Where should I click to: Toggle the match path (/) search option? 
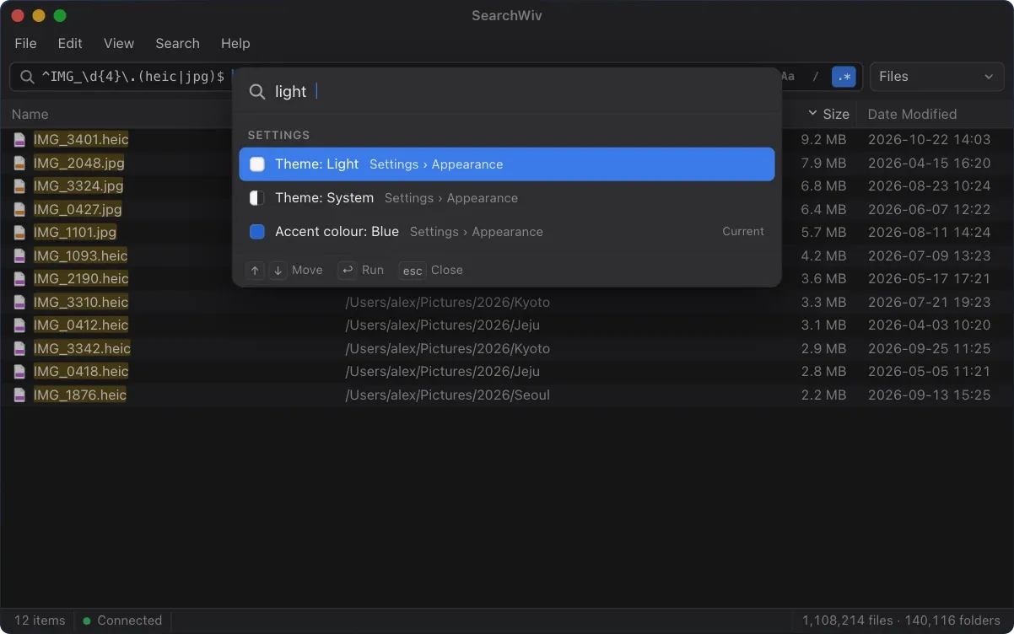point(815,77)
